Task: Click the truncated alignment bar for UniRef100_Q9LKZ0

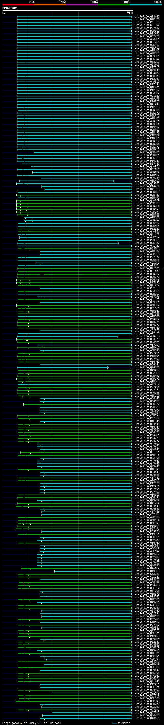Action: point(68,243)
